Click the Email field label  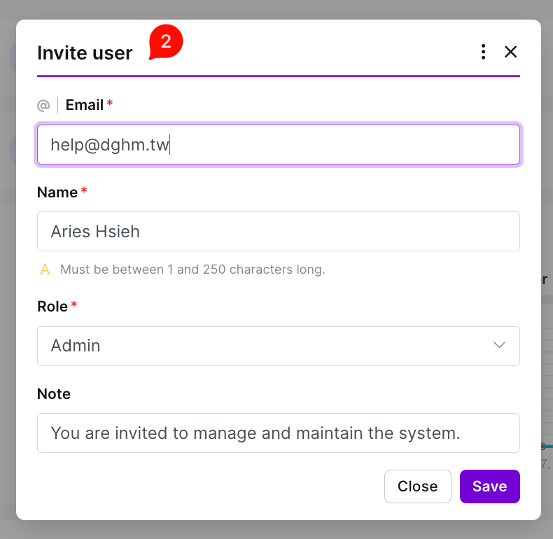coord(85,105)
